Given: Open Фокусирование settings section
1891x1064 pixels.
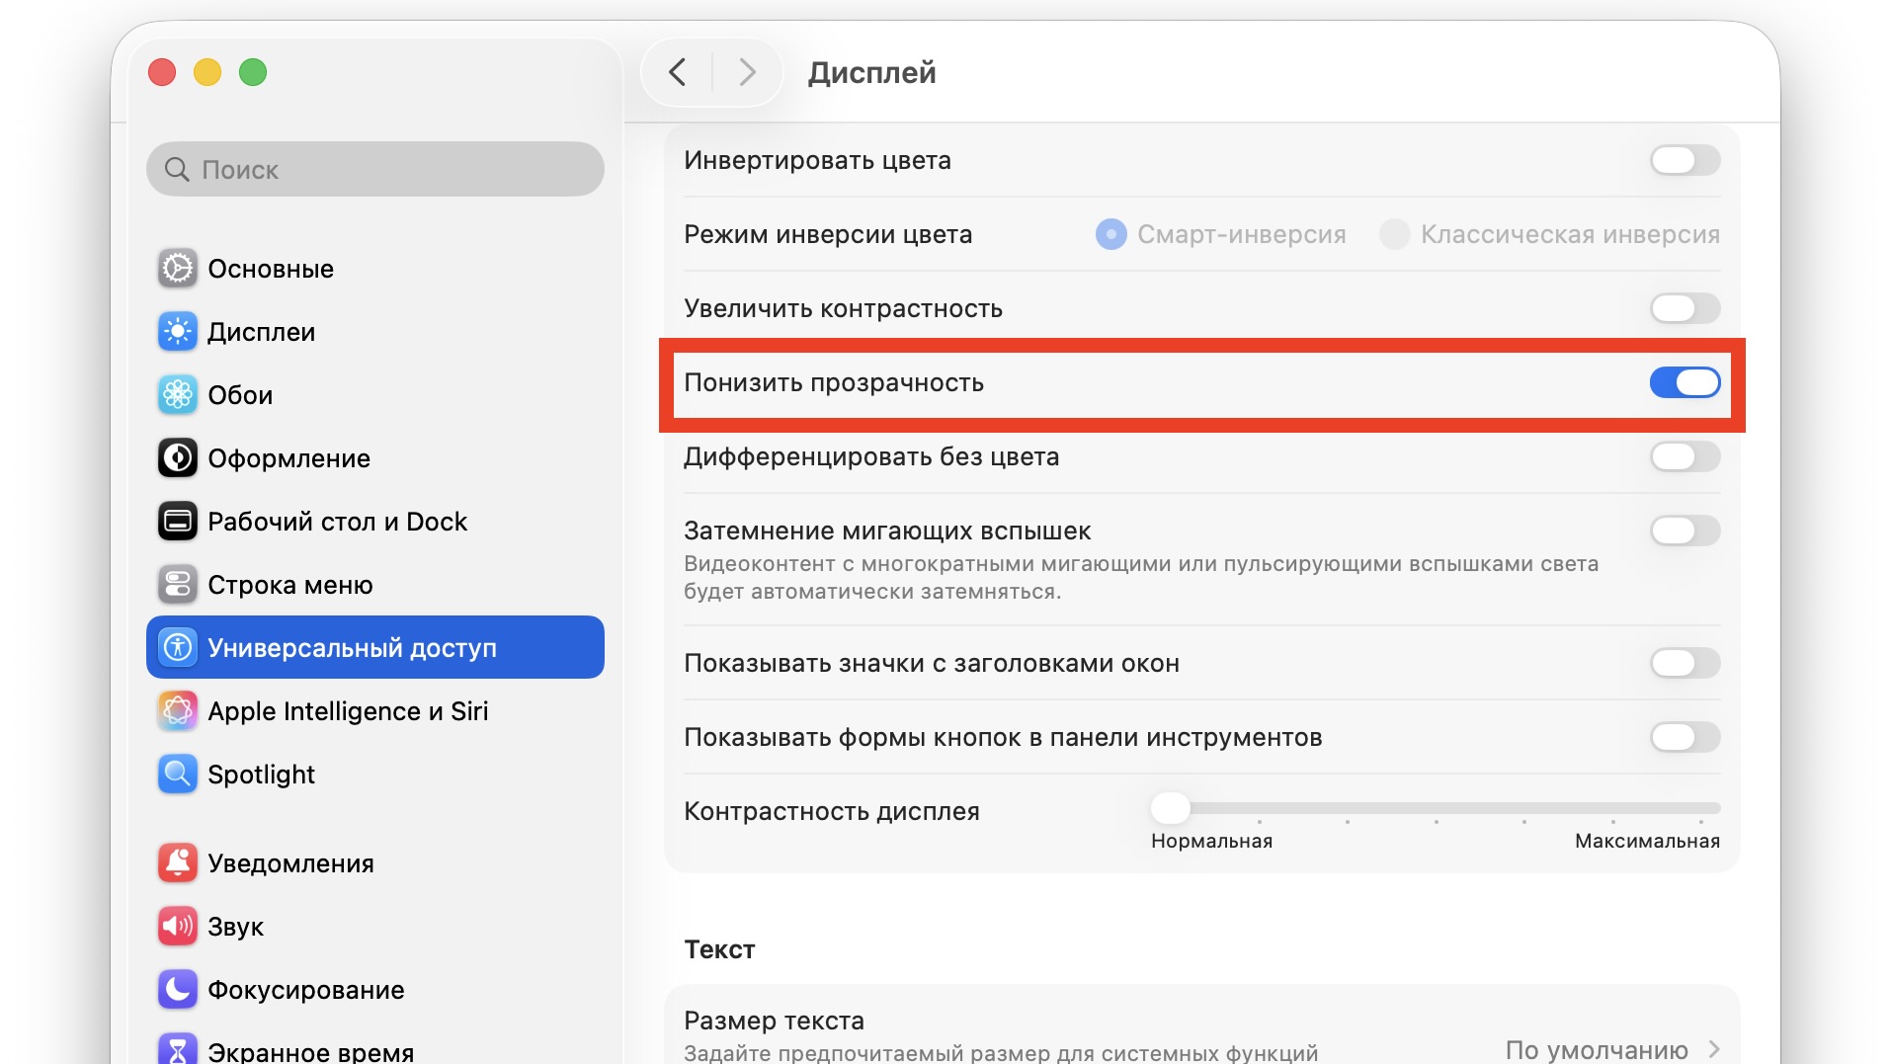Looking at the screenshot, I should 375,990.
